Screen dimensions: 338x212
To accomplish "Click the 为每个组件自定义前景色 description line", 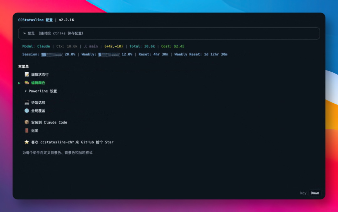I will coord(57,153).
